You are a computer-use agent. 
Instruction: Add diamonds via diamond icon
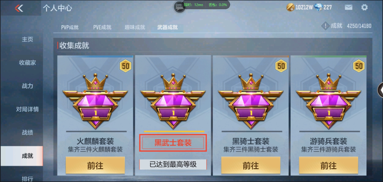319,7
